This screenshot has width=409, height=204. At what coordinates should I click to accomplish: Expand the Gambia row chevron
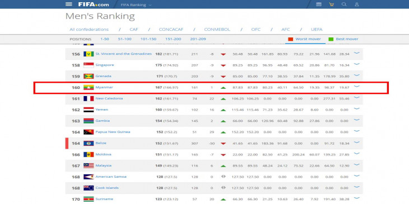click(356, 120)
